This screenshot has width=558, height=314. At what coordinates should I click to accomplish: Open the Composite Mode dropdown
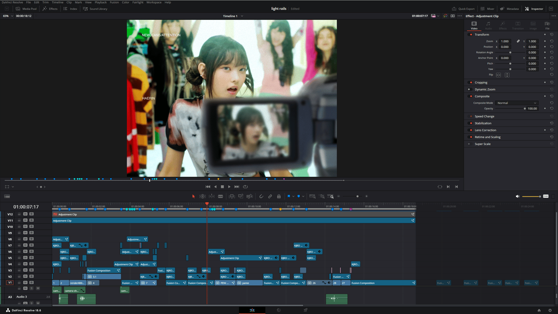(517, 103)
